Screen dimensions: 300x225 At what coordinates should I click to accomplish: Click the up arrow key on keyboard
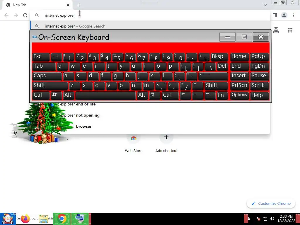point(198,86)
